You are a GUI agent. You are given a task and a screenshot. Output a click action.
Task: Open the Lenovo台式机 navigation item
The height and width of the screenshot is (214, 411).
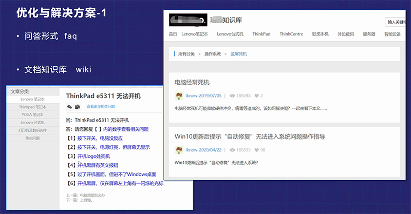[x=230, y=34]
